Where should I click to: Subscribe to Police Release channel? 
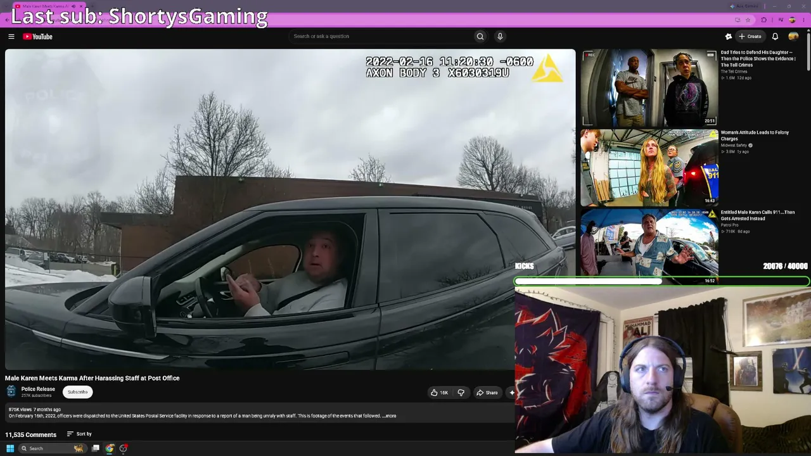(x=78, y=392)
